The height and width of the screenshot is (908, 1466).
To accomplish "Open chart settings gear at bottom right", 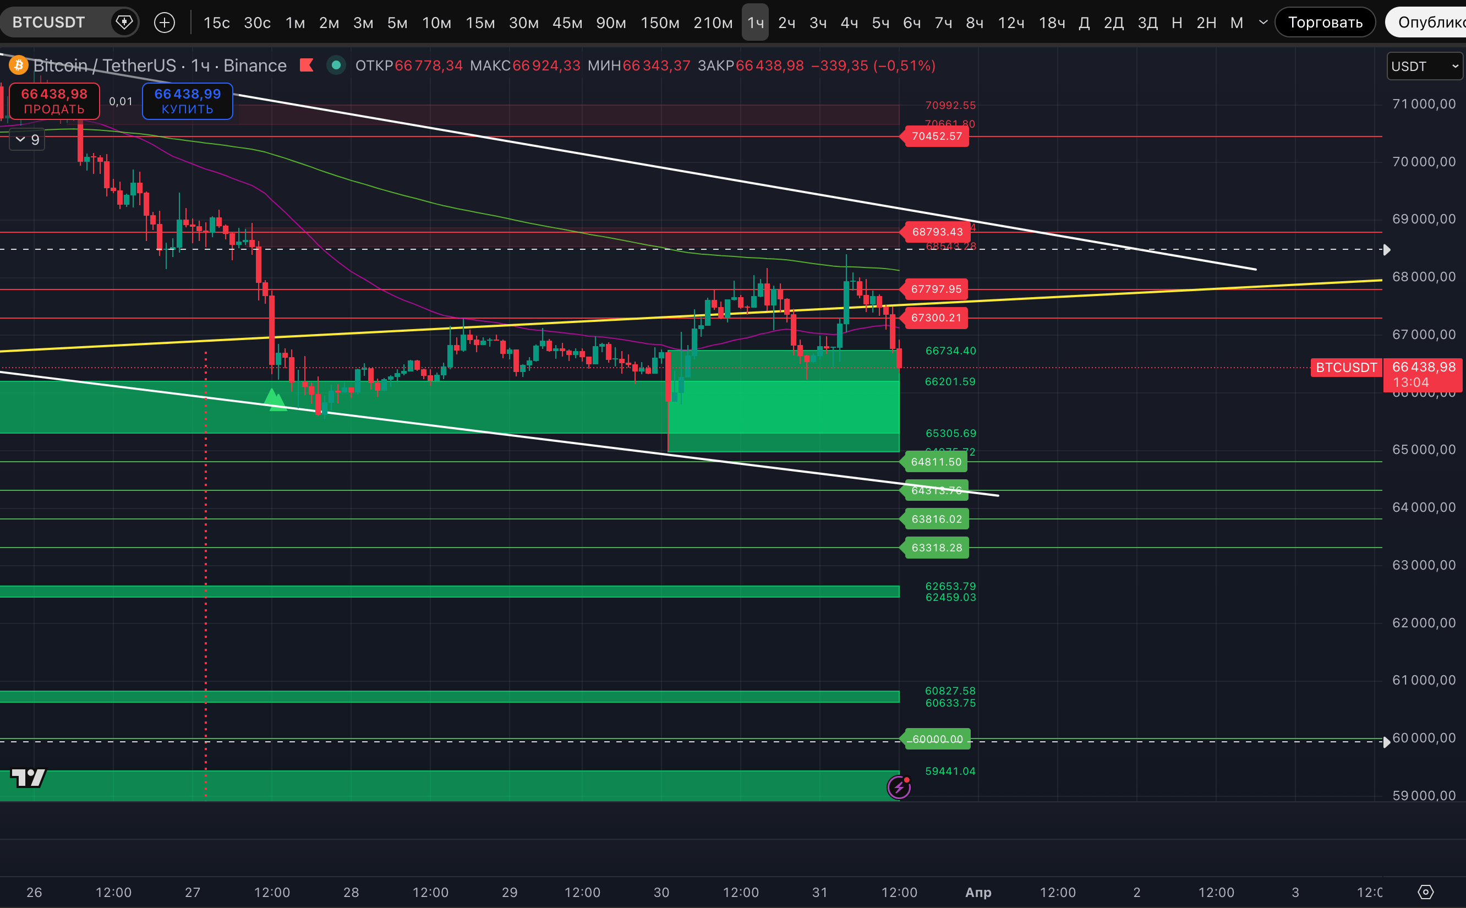I will point(1425,893).
